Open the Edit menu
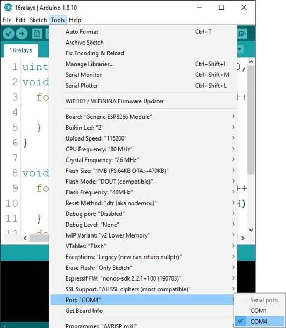 [x=20, y=20]
